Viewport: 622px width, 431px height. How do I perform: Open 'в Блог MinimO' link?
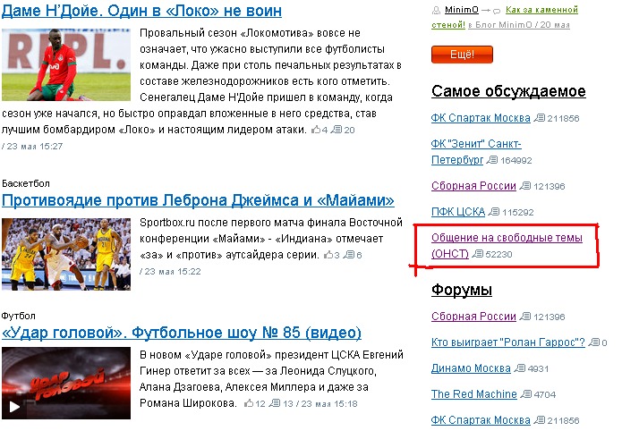point(500,25)
